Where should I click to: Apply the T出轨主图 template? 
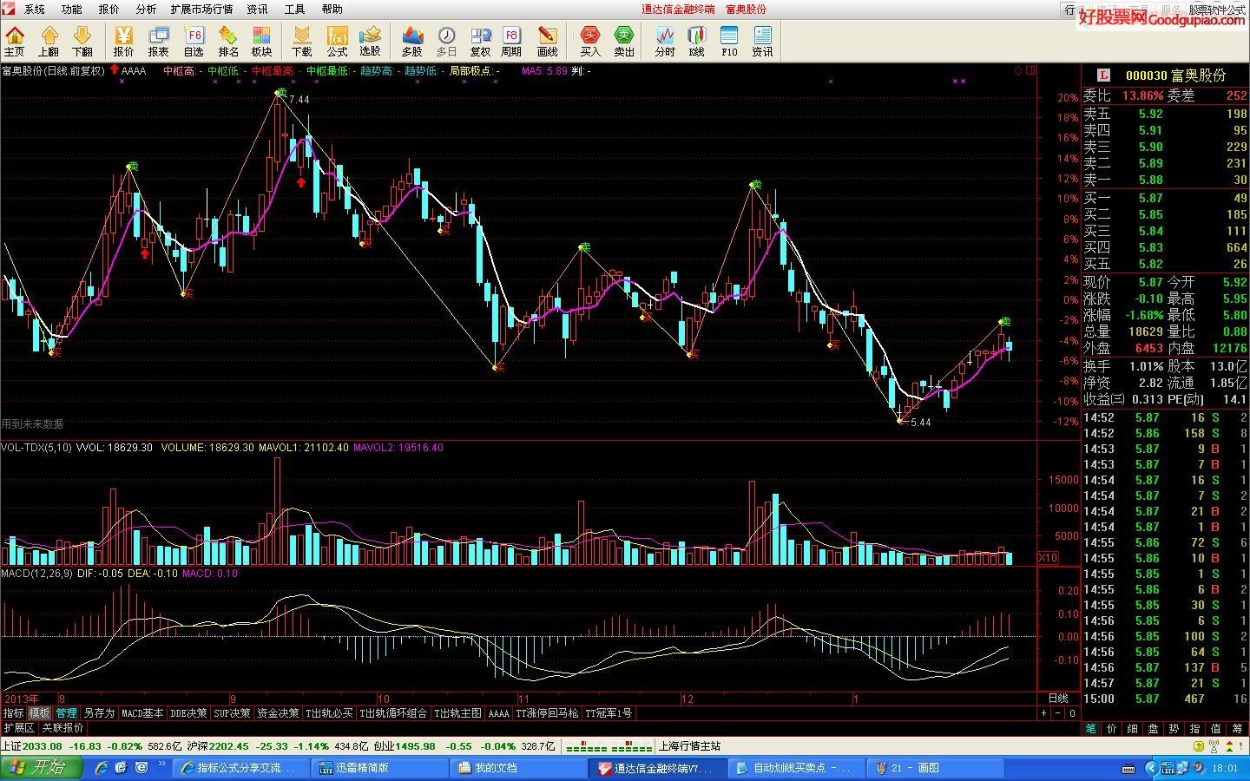click(x=457, y=713)
